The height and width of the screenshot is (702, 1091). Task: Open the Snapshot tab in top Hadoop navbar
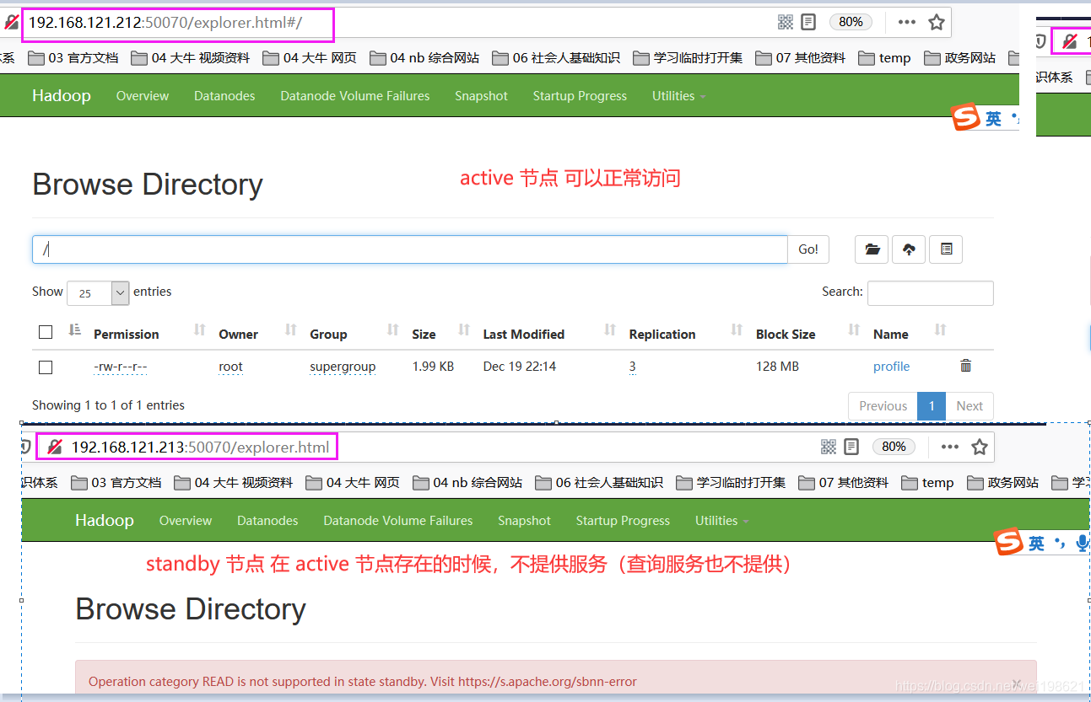pos(481,96)
